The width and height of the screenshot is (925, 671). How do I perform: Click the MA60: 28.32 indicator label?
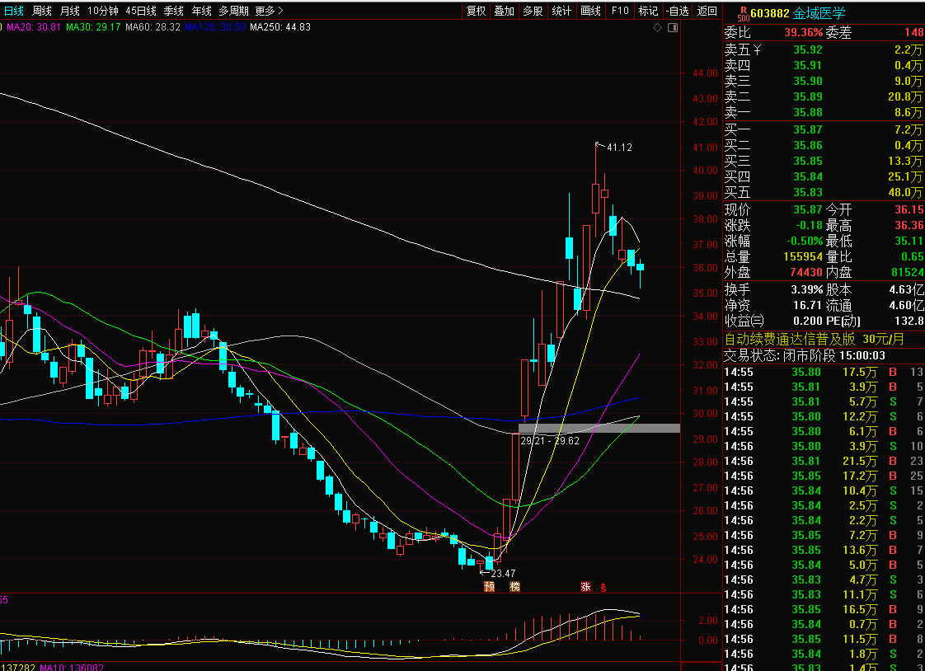point(153,27)
